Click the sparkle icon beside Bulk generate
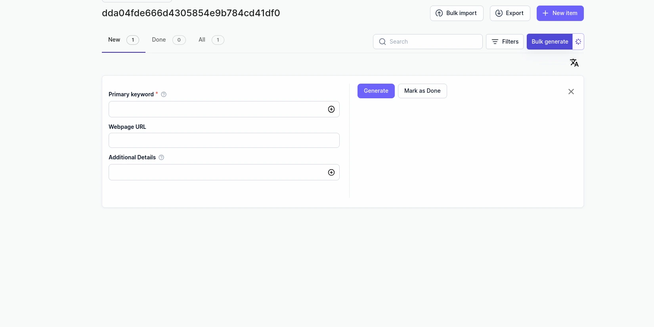Viewport: 654px width, 327px height. pyautogui.click(x=578, y=42)
